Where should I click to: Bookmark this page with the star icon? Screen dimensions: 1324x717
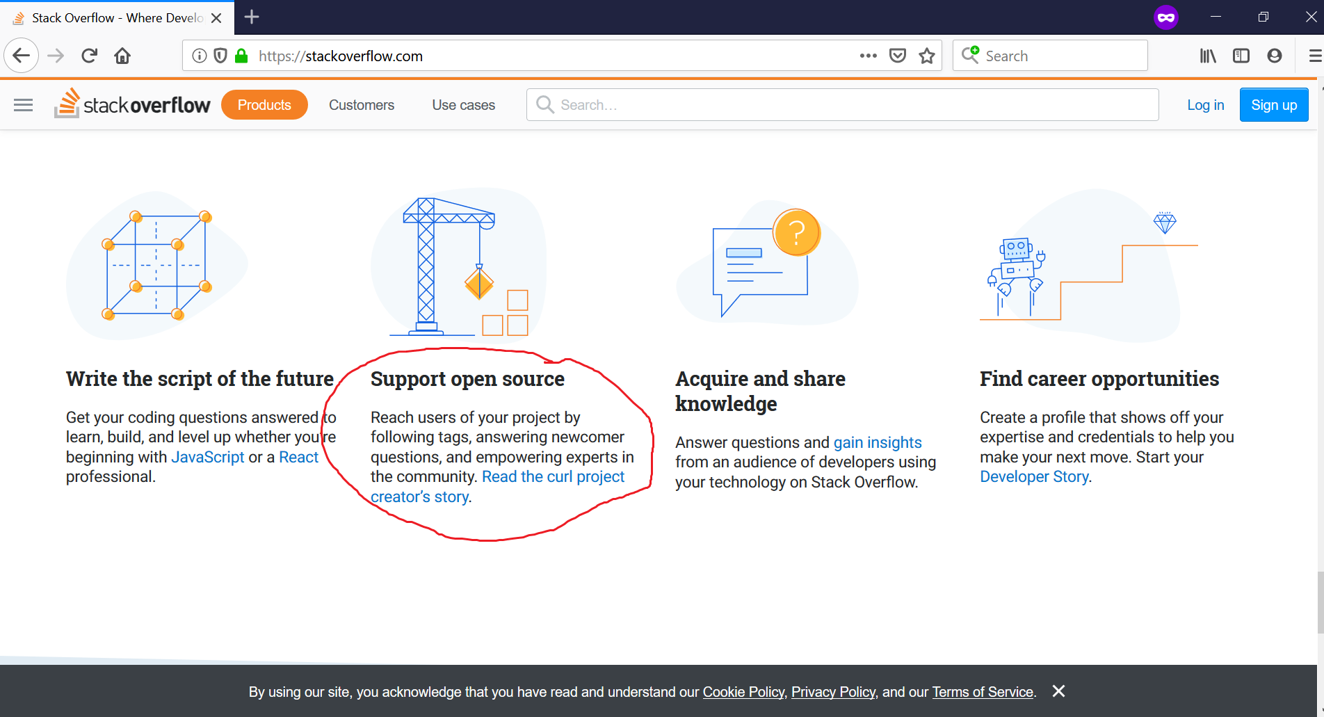[x=926, y=56]
